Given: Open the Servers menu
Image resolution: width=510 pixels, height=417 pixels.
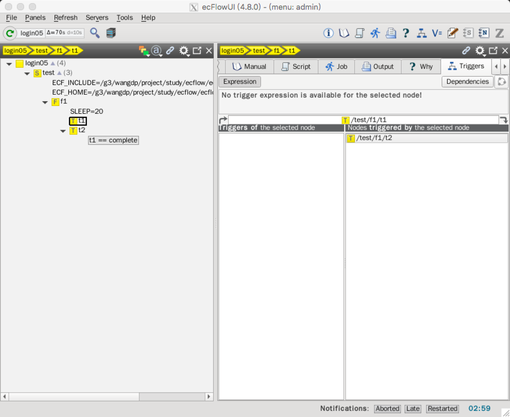Looking at the screenshot, I should click(x=97, y=17).
